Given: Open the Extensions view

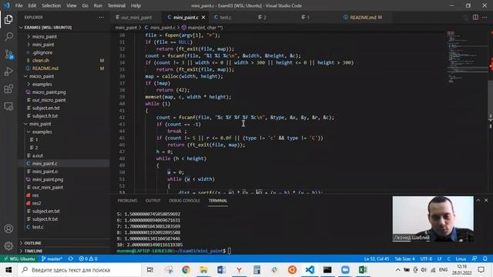Looking at the screenshot, I should [x=8, y=89].
